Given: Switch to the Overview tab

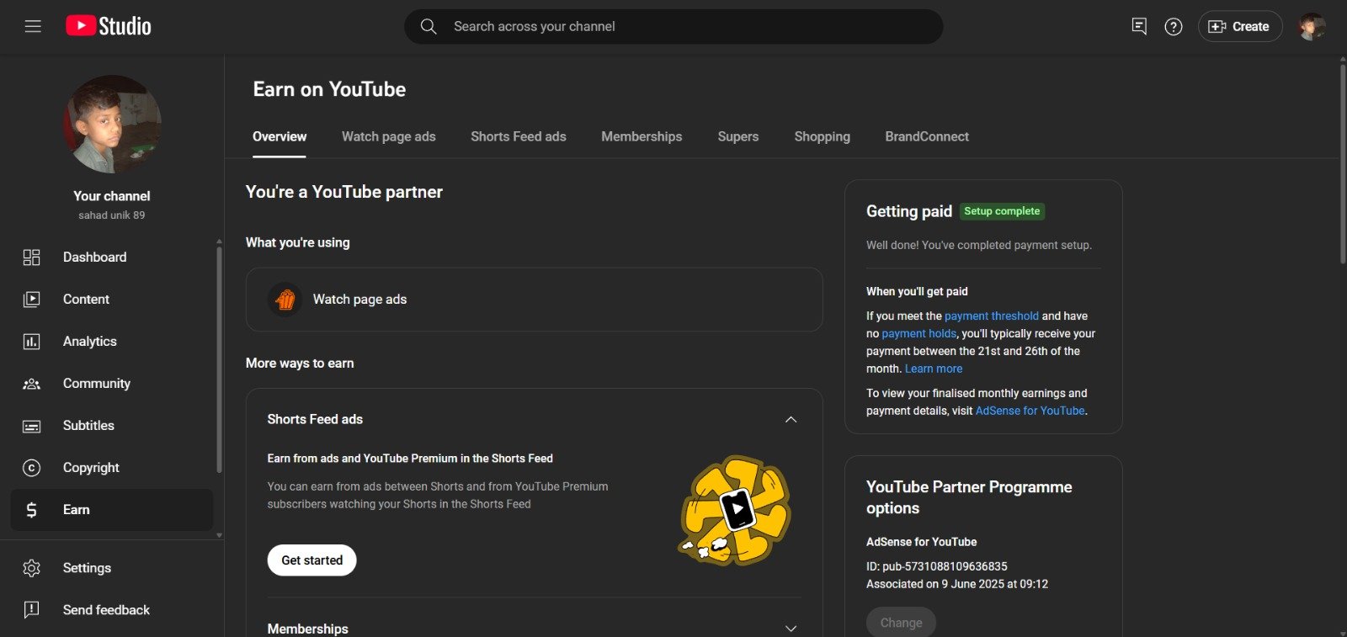Looking at the screenshot, I should [280, 136].
